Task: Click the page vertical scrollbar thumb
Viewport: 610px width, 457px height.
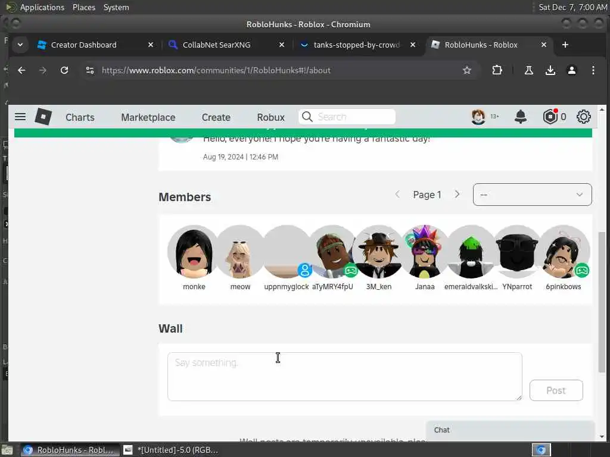Action: [602, 302]
